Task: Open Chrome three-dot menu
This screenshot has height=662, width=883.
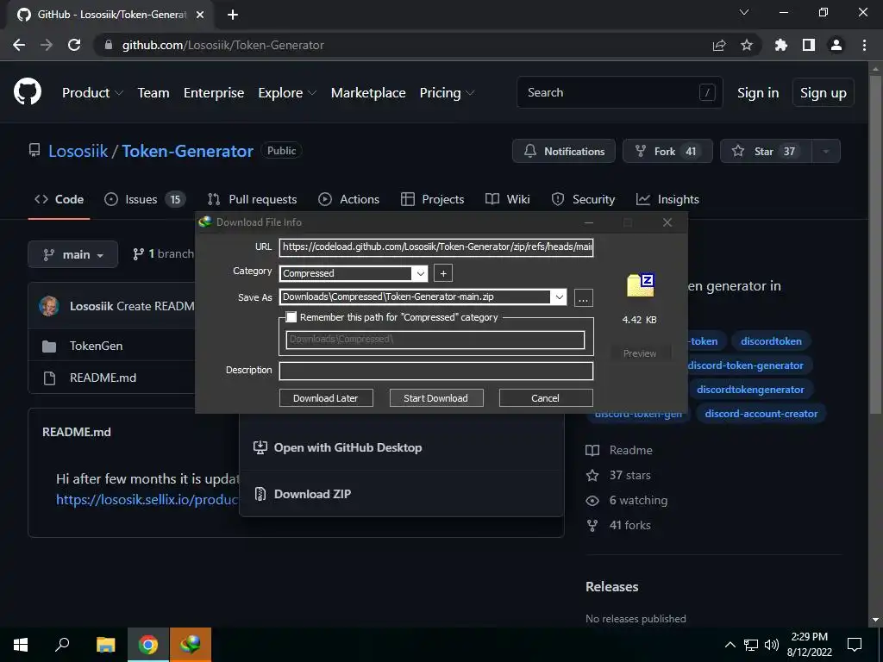Action: tap(864, 45)
